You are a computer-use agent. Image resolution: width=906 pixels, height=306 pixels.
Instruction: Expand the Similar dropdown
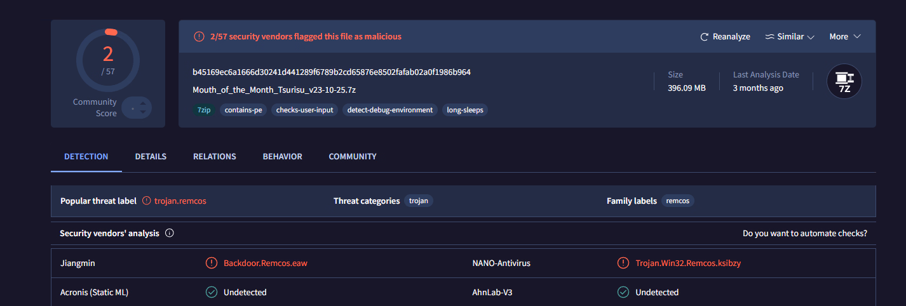(x=790, y=37)
